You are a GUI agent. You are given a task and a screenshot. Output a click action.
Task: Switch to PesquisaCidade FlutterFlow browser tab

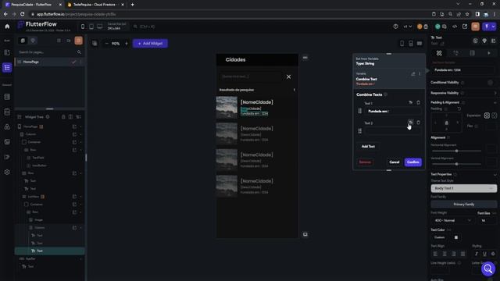33,5
